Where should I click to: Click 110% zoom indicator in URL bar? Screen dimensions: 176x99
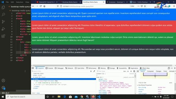(132, 6)
